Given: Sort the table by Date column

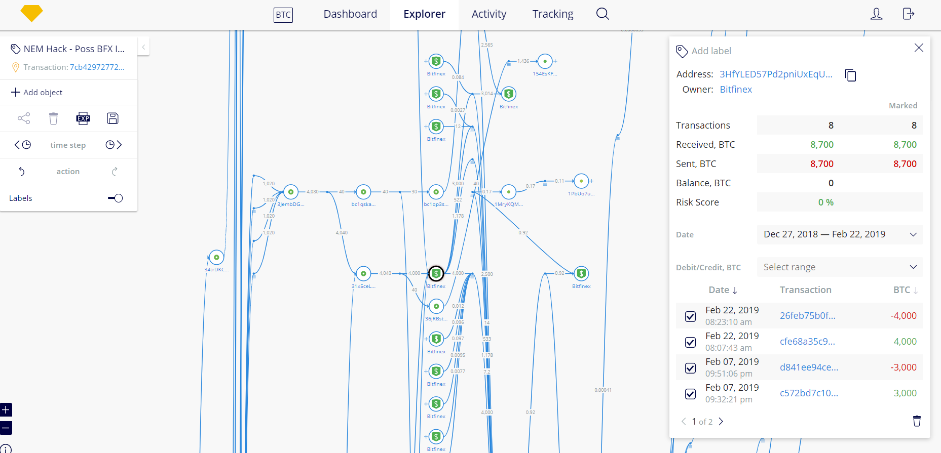Looking at the screenshot, I should tap(723, 290).
